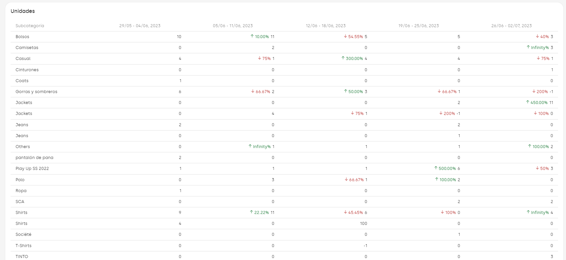Screen dimensions: 566x260
Task: Click the 29/05 - 04/06, 2023 column header
Action: pos(140,26)
